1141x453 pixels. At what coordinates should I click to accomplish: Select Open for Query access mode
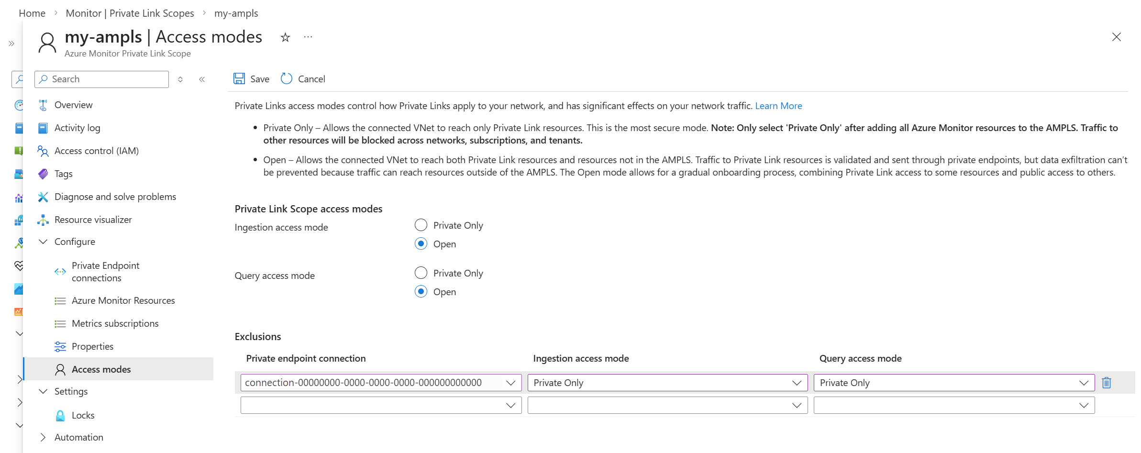[421, 291]
